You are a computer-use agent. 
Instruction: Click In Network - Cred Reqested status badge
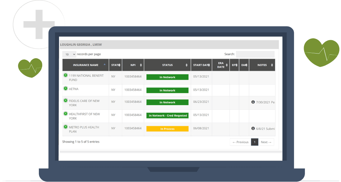(168, 116)
